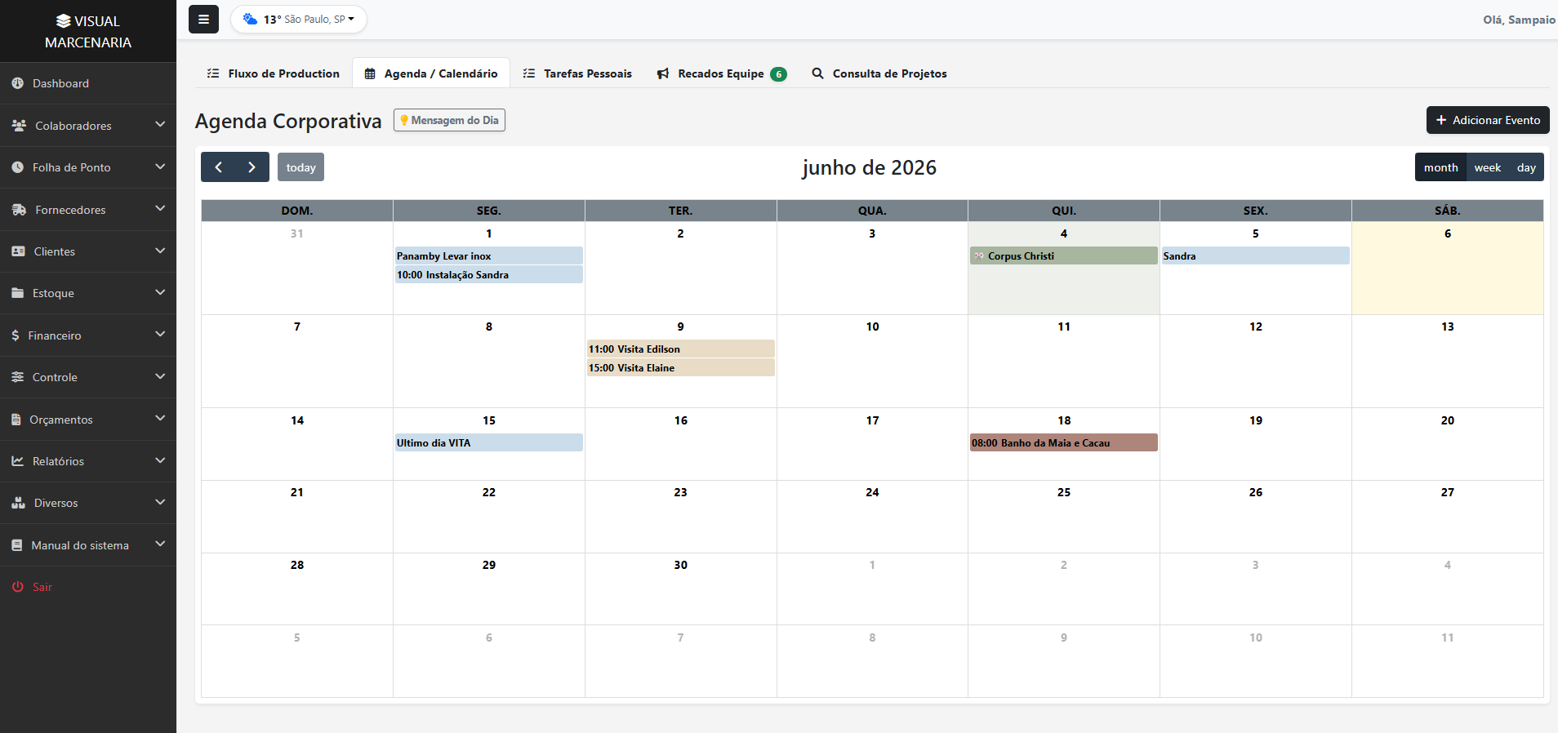Viewport: 1558px width, 733px height.
Task: Switch calendar to week view
Action: point(1487,167)
